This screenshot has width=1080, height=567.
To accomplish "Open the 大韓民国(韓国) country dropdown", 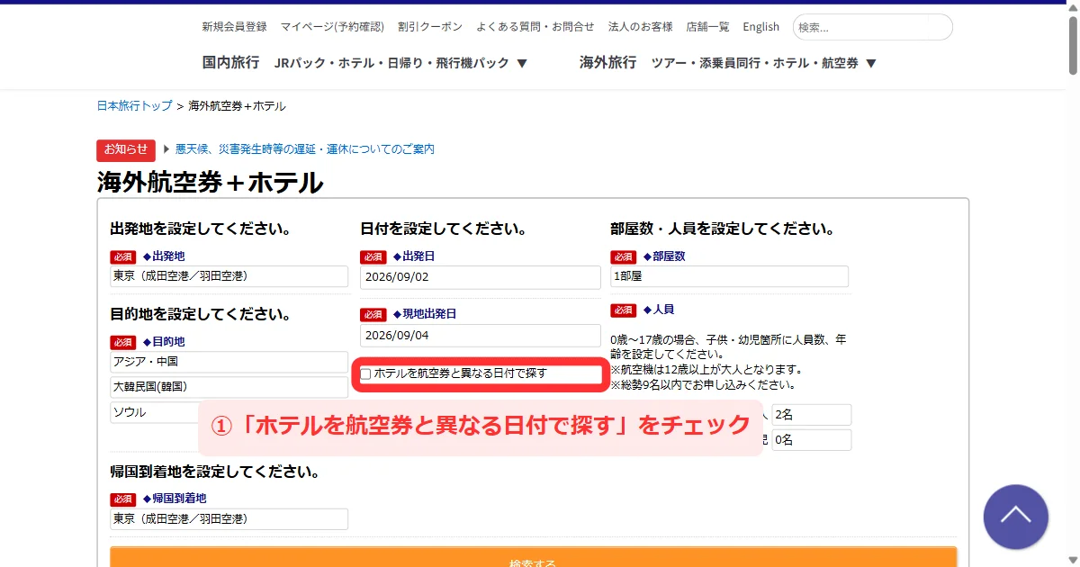I will pyautogui.click(x=229, y=387).
